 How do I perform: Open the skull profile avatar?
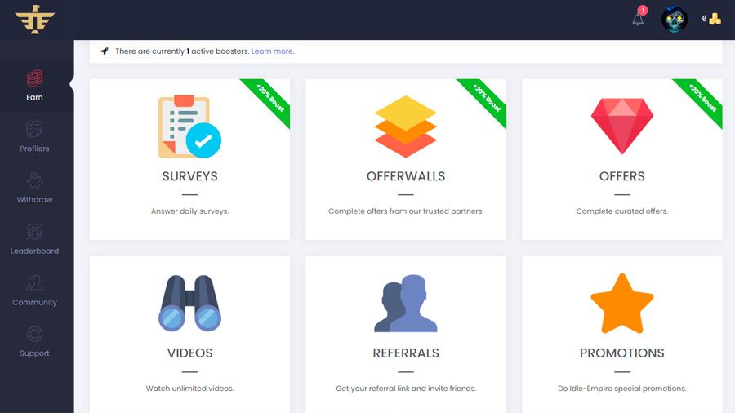point(675,19)
